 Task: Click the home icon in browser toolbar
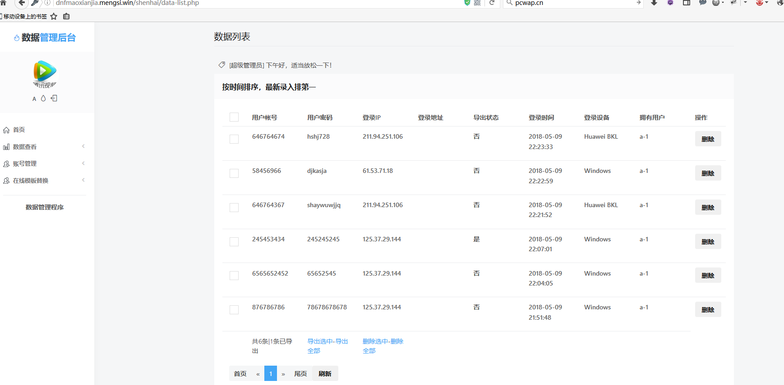3,2
